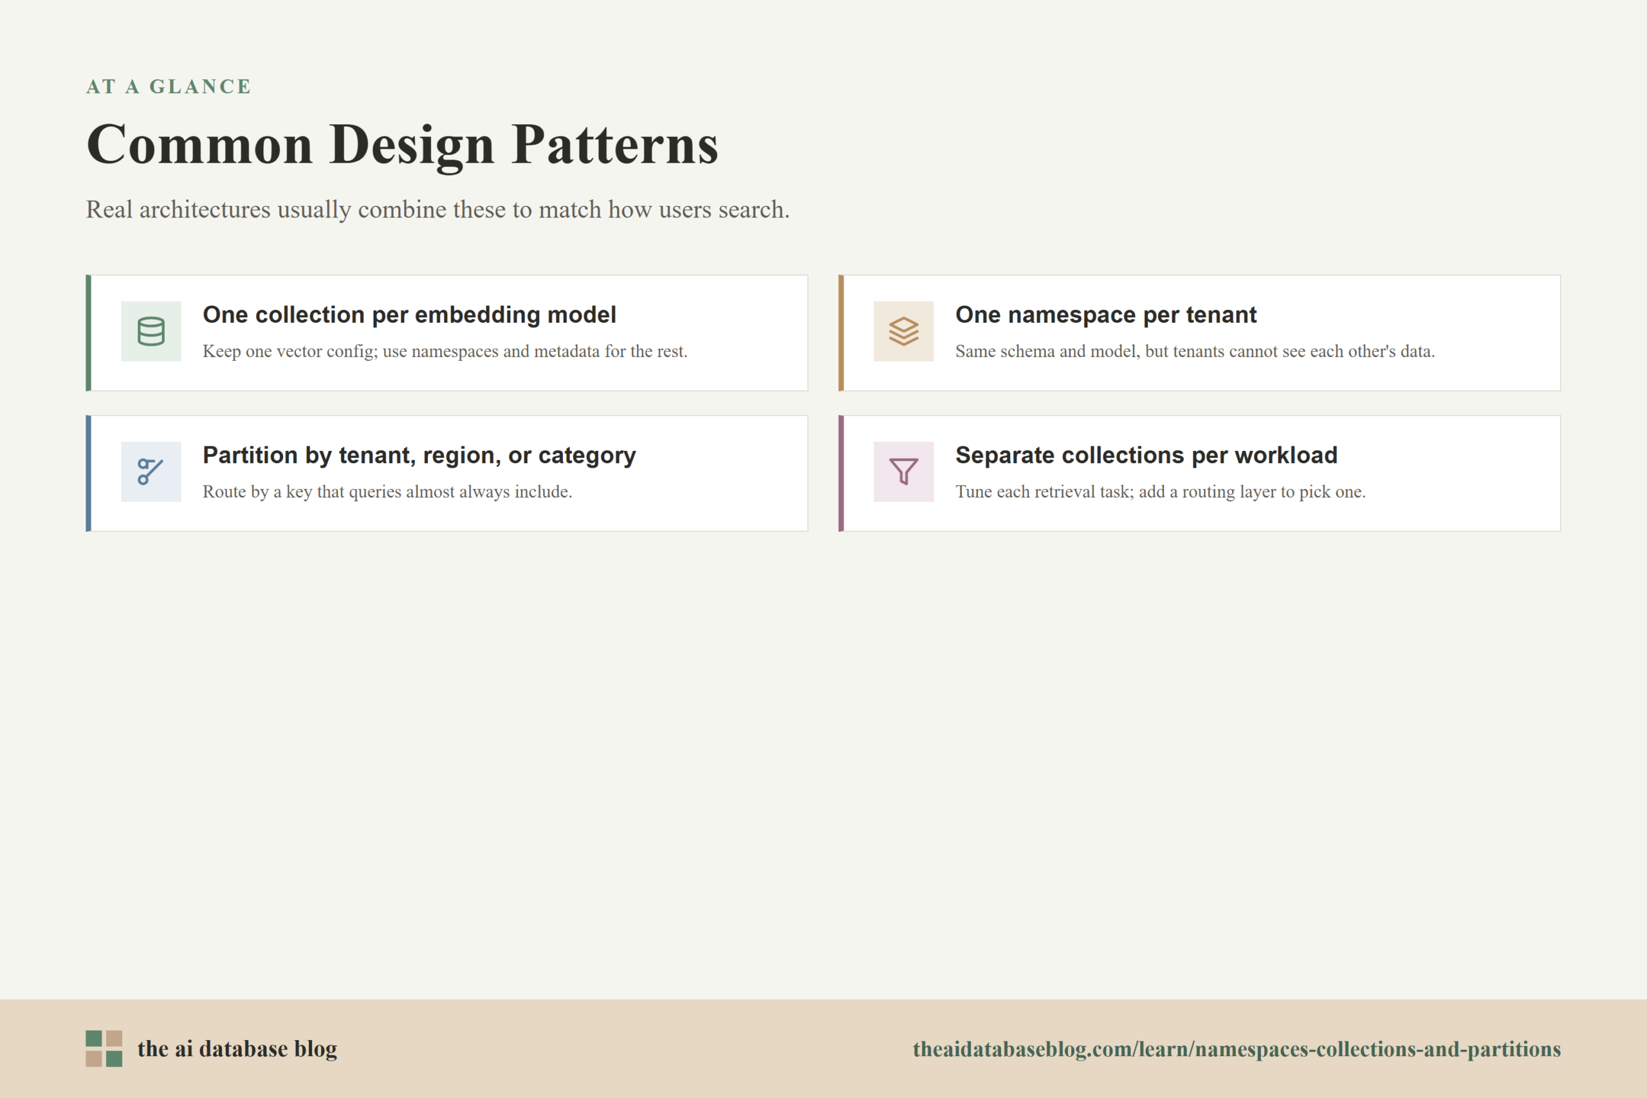Click the blog's four-square logo icon

click(104, 1048)
